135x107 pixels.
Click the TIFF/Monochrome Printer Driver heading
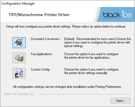click(x=39, y=15)
